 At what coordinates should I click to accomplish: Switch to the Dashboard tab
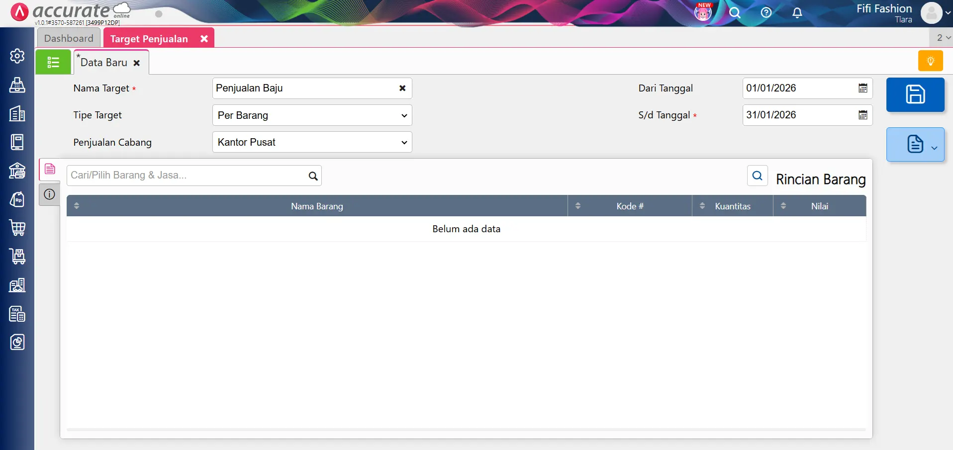pyautogui.click(x=69, y=38)
